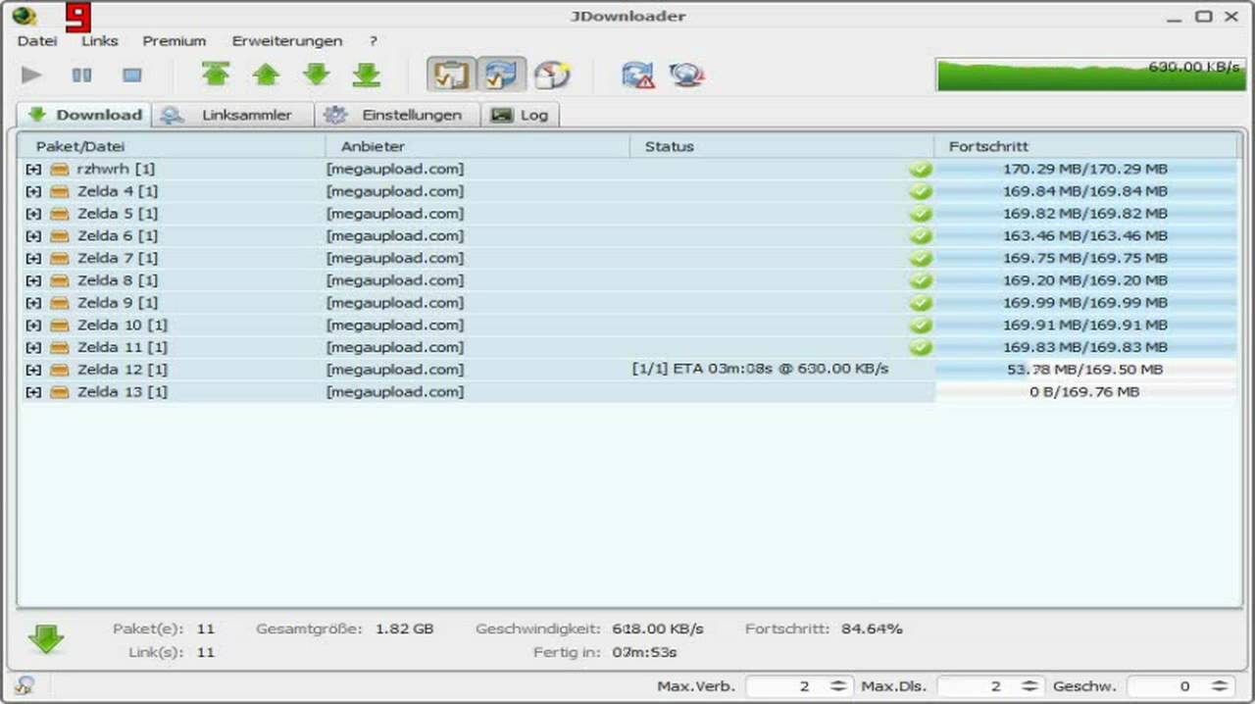Click the large green download arrow icon
The height and width of the screenshot is (704, 1255).
tap(45, 640)
